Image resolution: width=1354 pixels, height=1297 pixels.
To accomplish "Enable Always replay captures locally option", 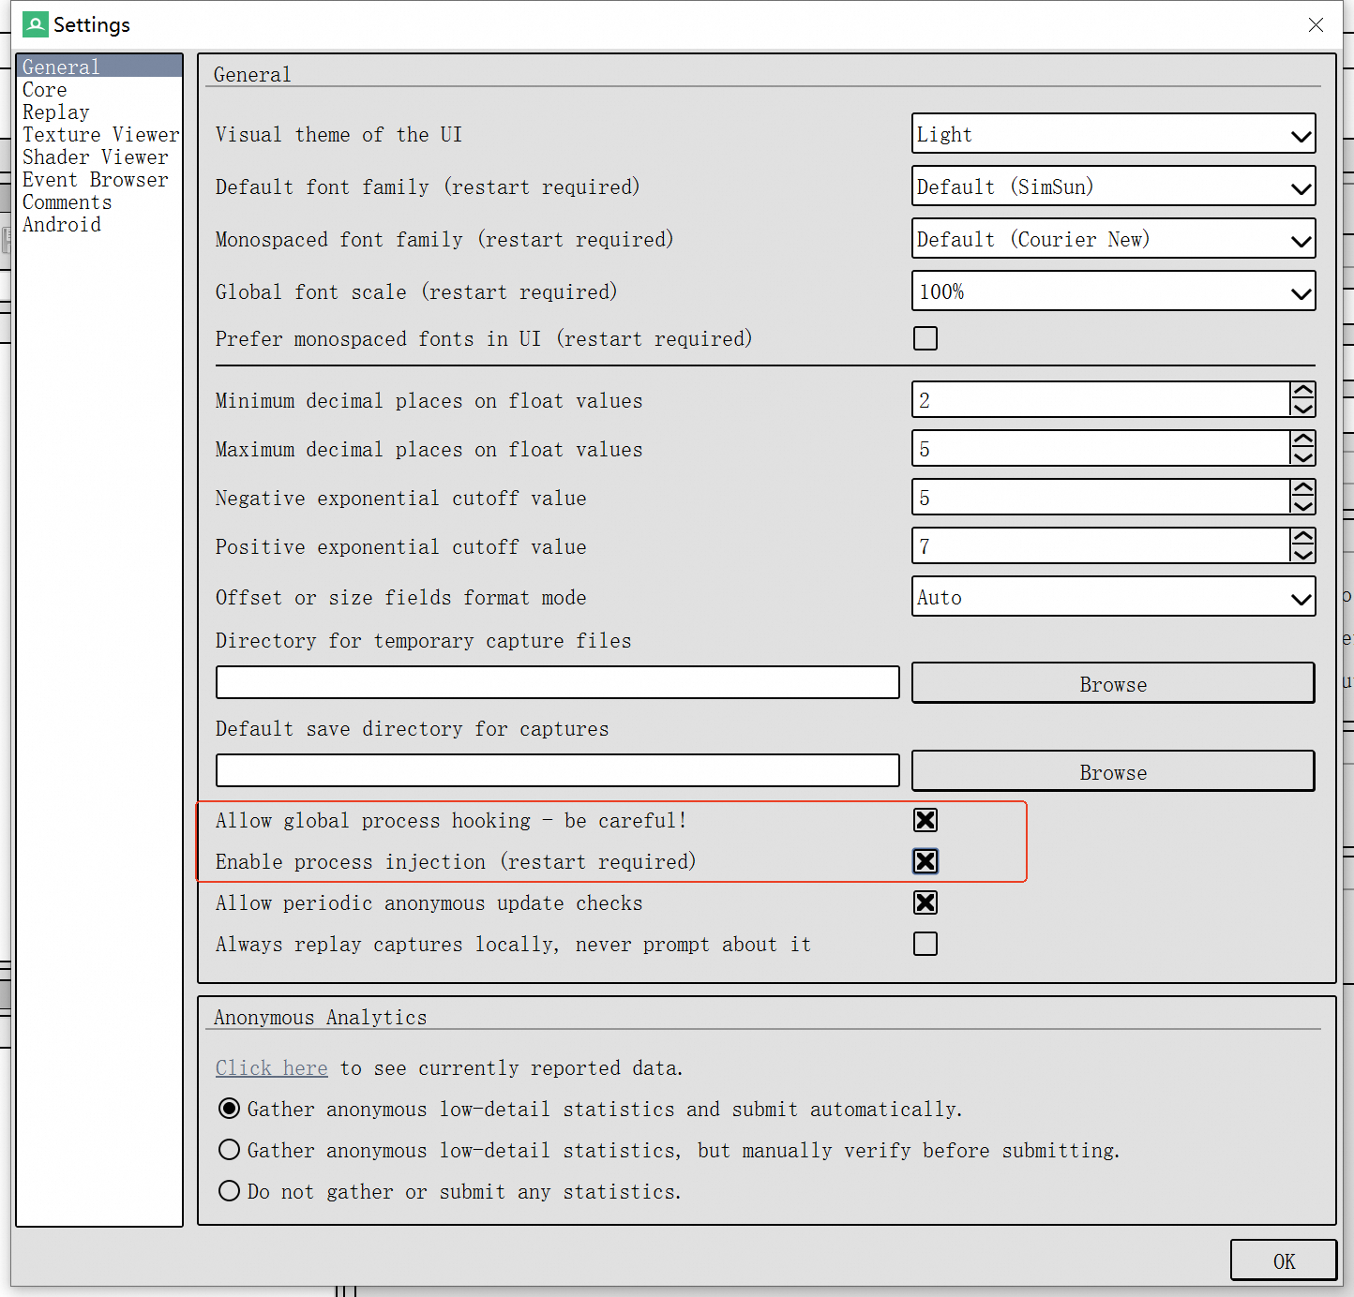I will click(925, 944).
